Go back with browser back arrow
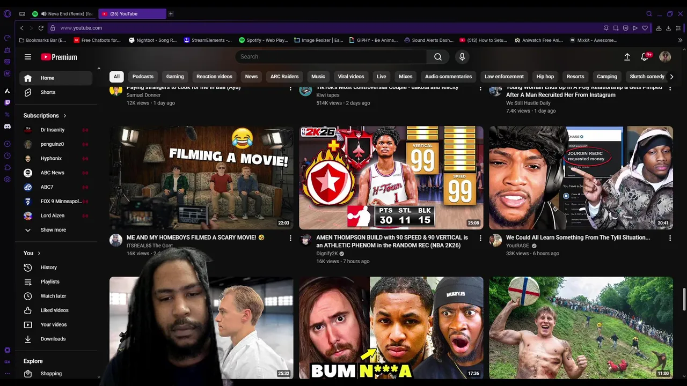Viewport: 687px width, 386px height. click(22, 28)
